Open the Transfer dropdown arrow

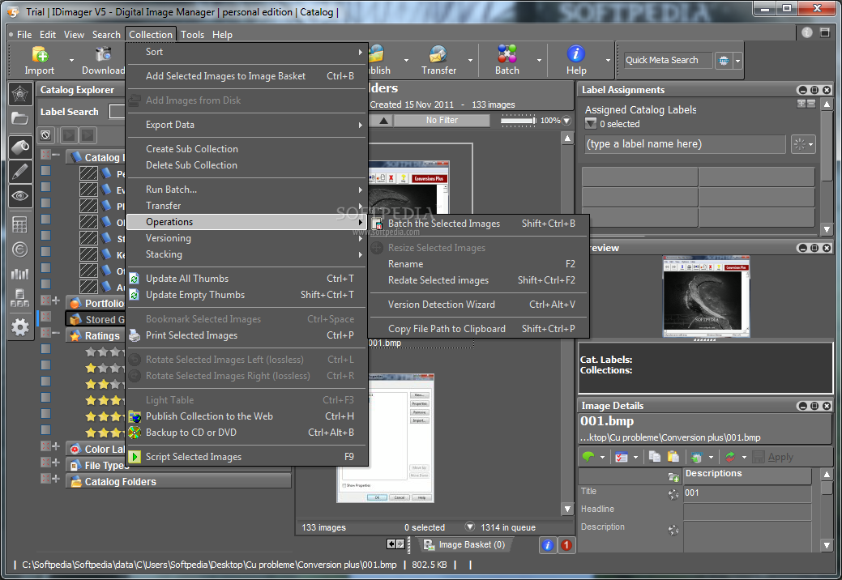click(470, 60)
